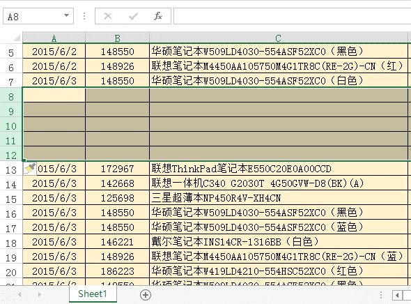Click the previous sheet navigation arrow
Image resolution: width=411 pixels, height=304 pixels.
(20, 294)
